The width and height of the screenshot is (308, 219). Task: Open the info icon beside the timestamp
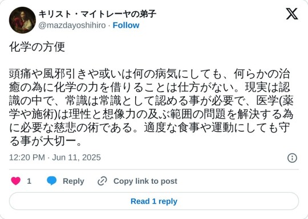[x=292, y=158]
